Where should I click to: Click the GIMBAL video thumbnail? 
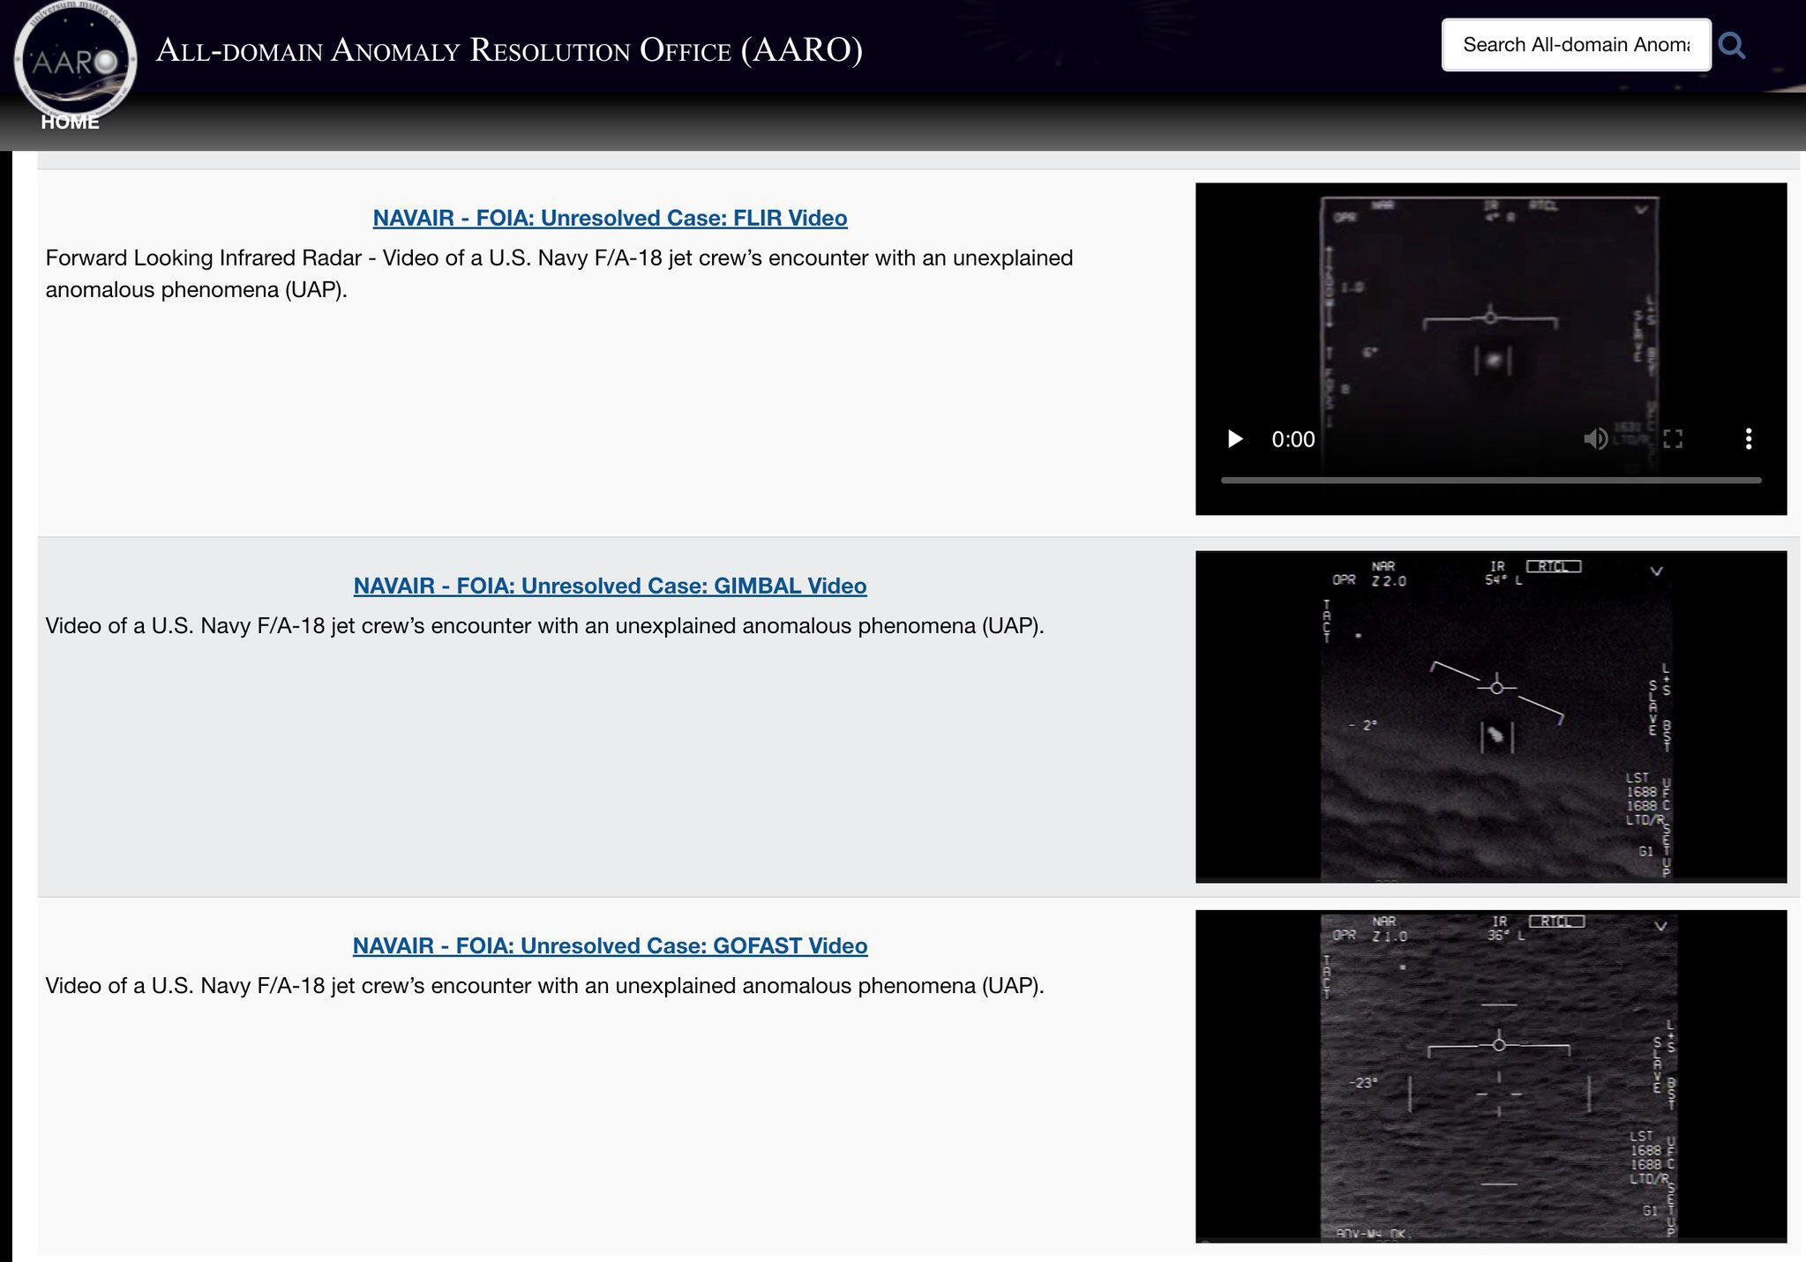[1490, 716]
